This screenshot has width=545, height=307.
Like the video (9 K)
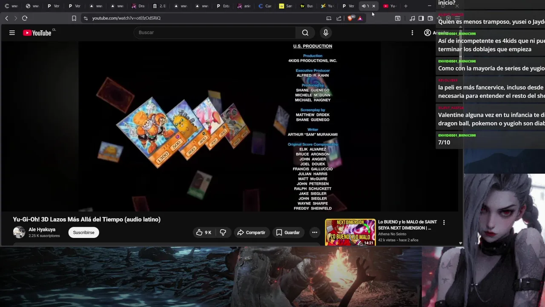click(x=204, y=232)
